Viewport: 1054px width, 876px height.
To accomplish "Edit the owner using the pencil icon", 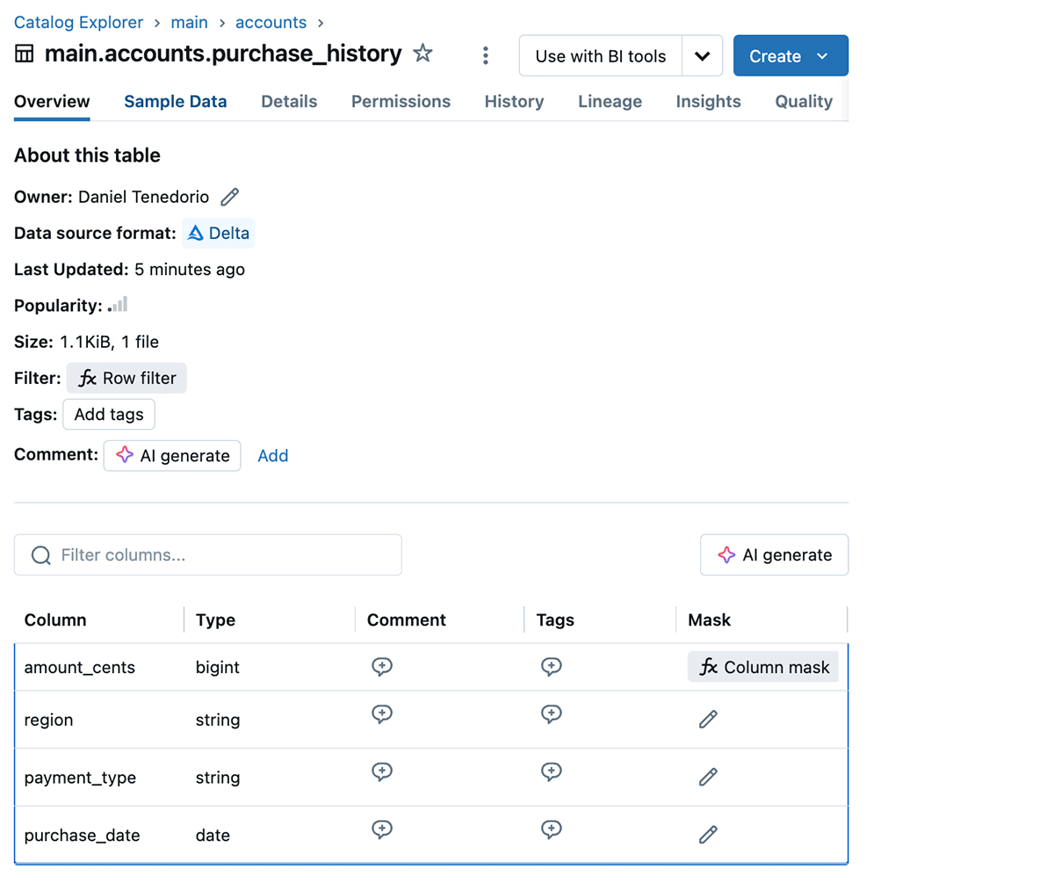I will pyautogui.click(x=229, y=197).
